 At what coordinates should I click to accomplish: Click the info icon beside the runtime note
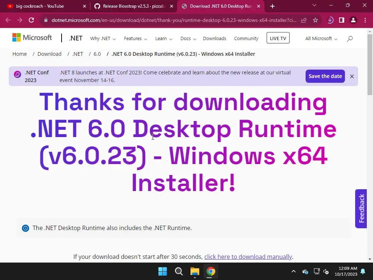coord(25,228)
